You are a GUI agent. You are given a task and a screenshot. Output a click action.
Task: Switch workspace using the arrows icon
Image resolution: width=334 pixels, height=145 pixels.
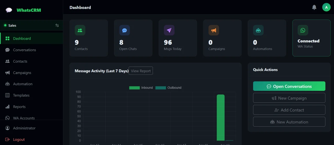[57, 25]
